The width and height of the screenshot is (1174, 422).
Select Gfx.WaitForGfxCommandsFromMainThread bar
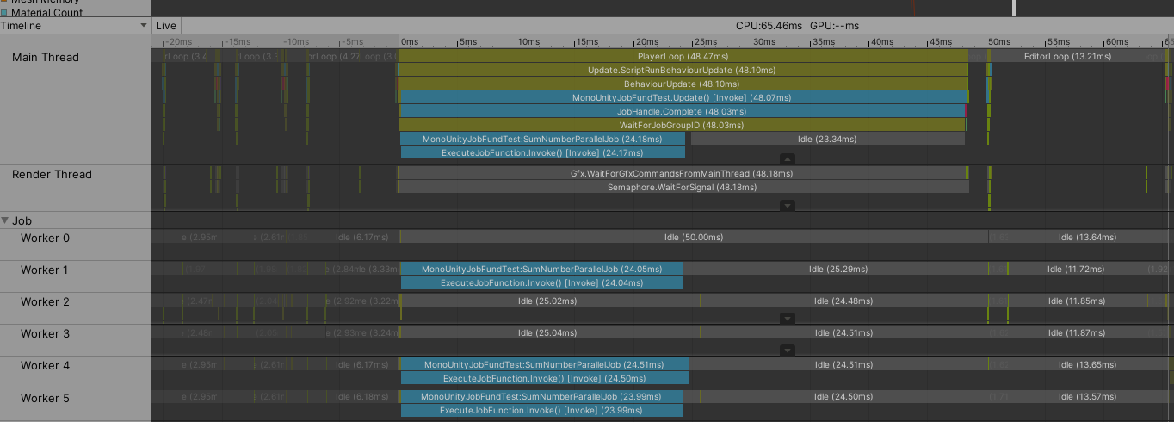click(x=683, y=173)
